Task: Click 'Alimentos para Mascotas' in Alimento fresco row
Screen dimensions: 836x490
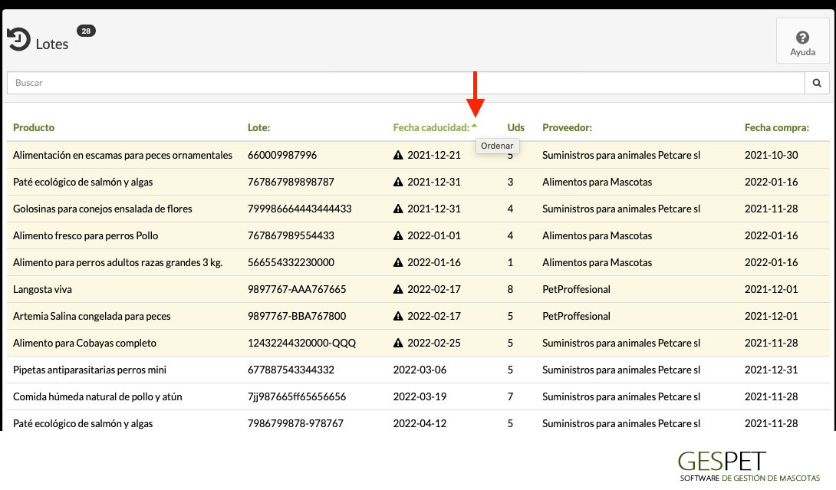Action: (597, 235)
